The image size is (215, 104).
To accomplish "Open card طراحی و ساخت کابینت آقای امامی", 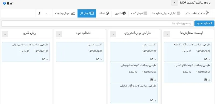I will (x=193, y=65).
